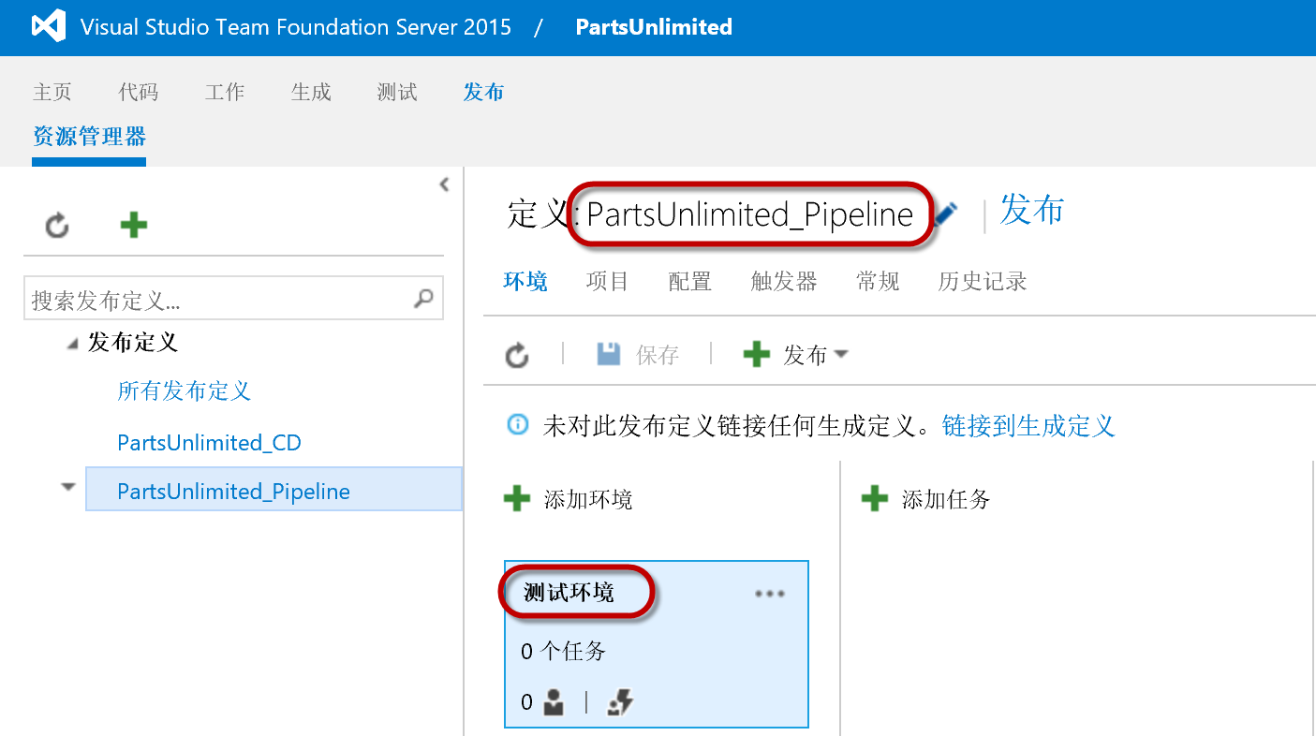
Task: Click the 添加任务 button
Action: click(925, 499)
